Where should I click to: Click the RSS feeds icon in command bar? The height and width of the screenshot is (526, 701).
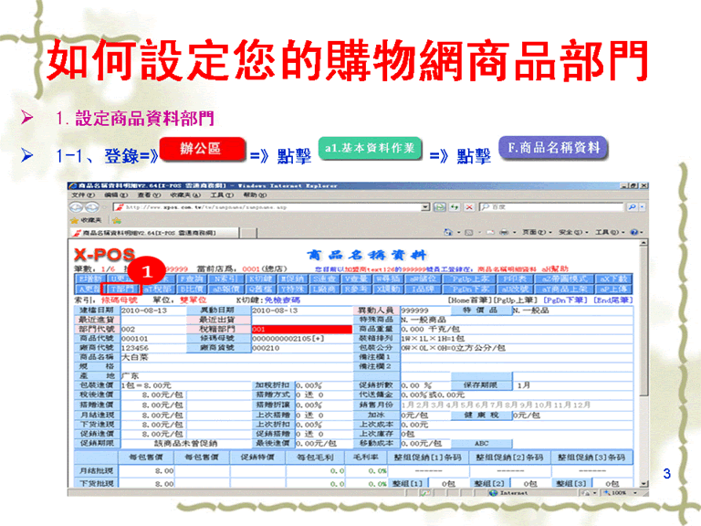(469, 232)
